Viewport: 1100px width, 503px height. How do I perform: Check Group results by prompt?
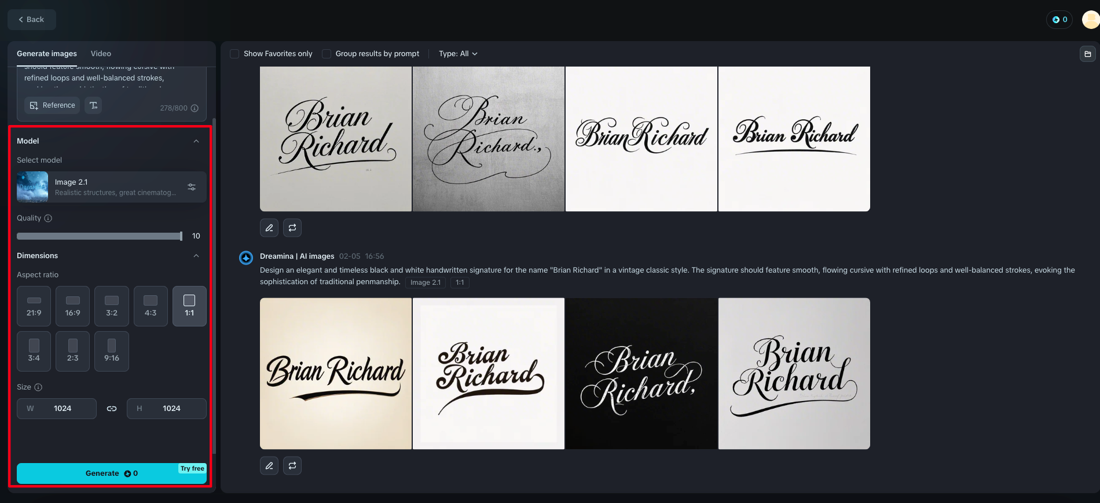327,54
